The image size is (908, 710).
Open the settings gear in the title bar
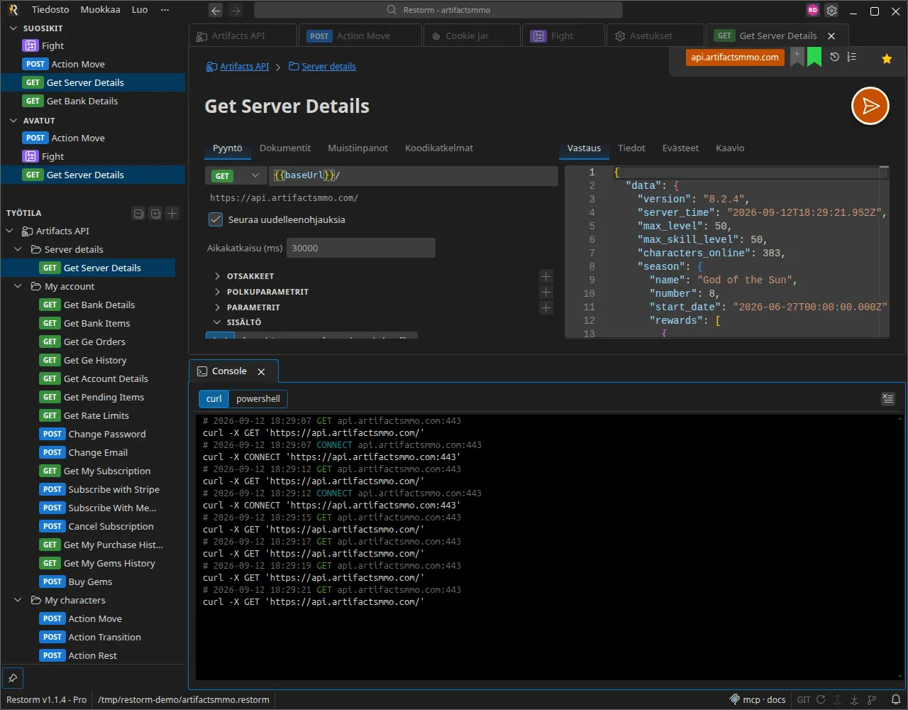click(832, 10)
